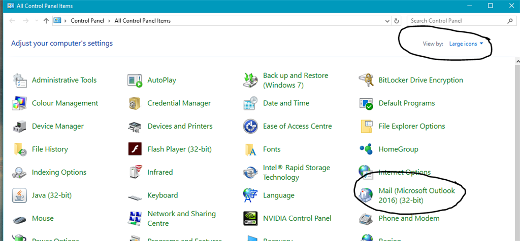
Task: Open the Phone and Modem icon
Action: [x=366, y=219]
